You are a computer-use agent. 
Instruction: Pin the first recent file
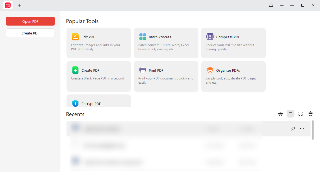coord(293,129)
